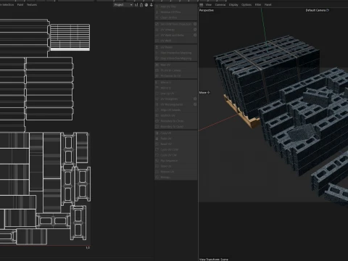The width and height of the screenshot is (348, 261).
Task: Click Fit Canvas to UV
Action: point(176,76)
